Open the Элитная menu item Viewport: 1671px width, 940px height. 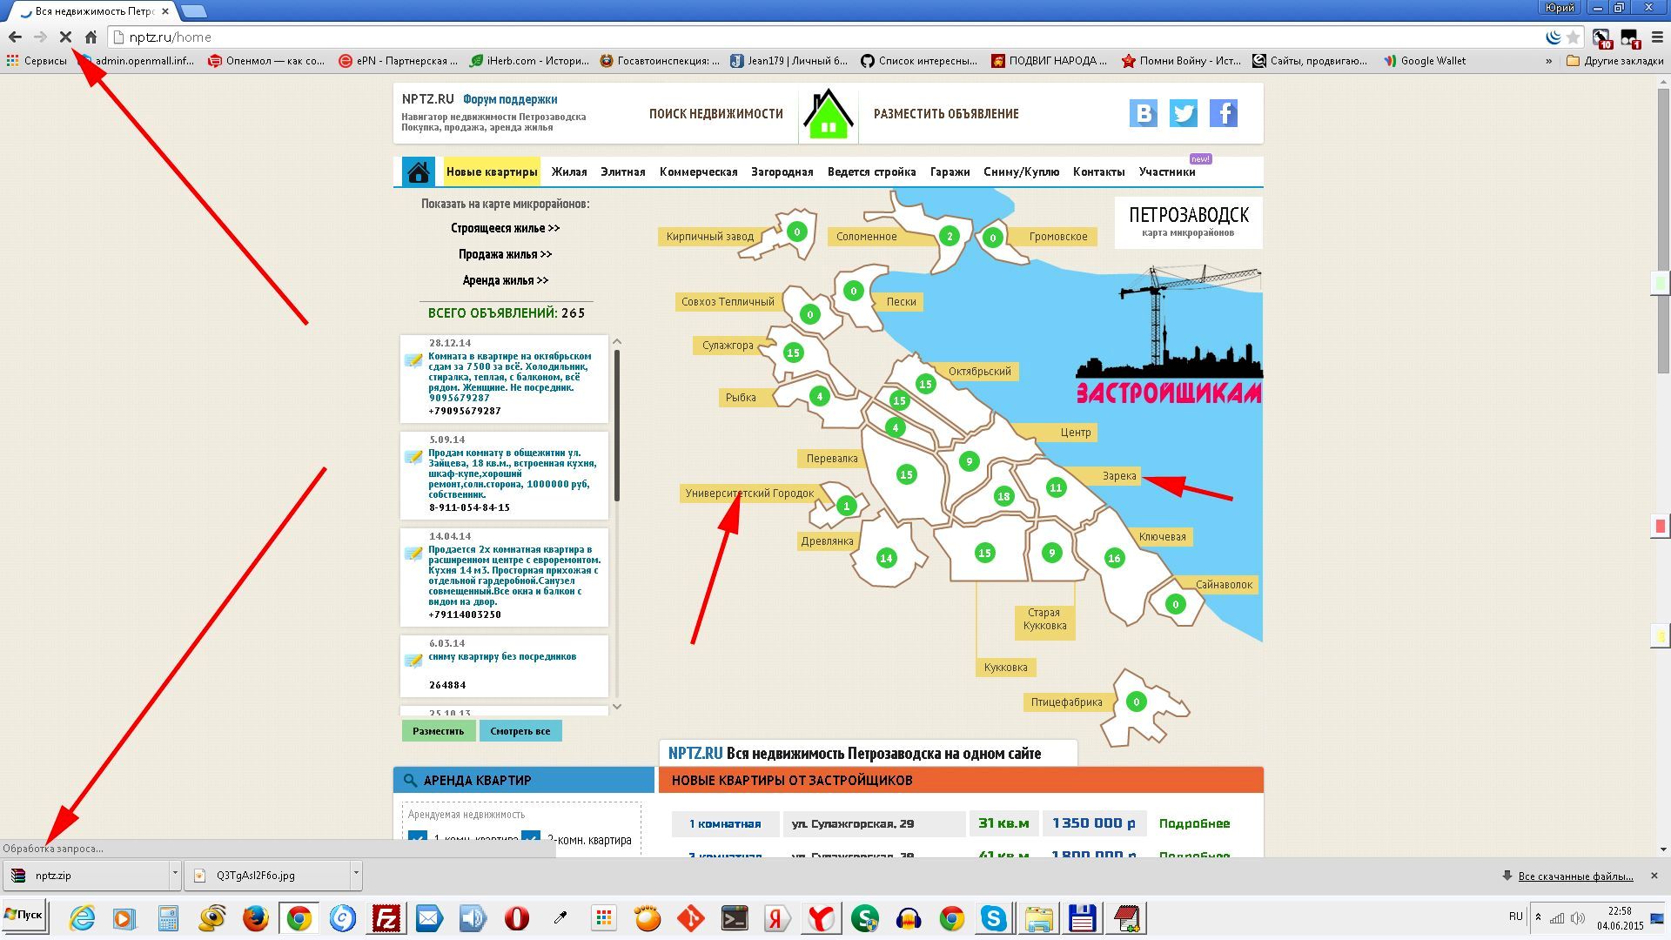[623, 171]
